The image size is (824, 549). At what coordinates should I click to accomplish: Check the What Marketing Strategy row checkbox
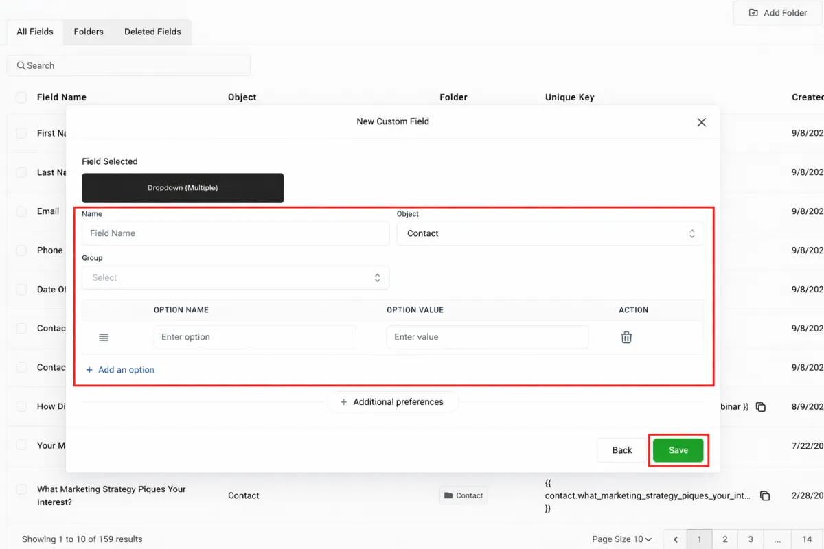point(21,489)
